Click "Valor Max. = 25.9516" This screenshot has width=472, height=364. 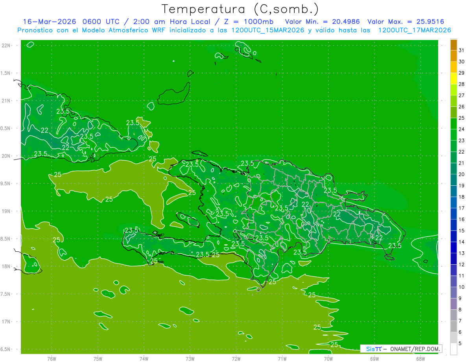(x=406, y=22)
